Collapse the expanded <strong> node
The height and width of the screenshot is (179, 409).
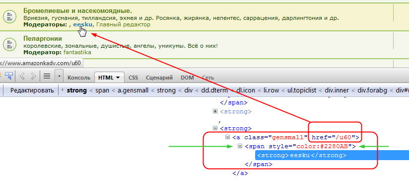(x=215, y=128)
